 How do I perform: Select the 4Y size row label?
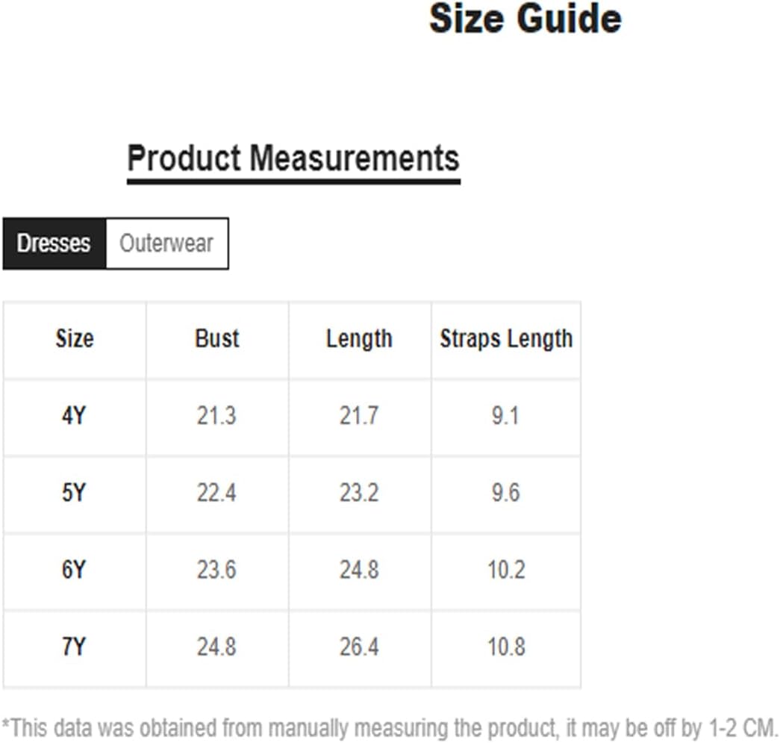[x=74, y=416]
